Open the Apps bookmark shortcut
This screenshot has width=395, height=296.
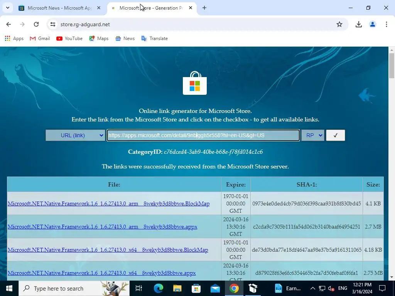(14, 39)
